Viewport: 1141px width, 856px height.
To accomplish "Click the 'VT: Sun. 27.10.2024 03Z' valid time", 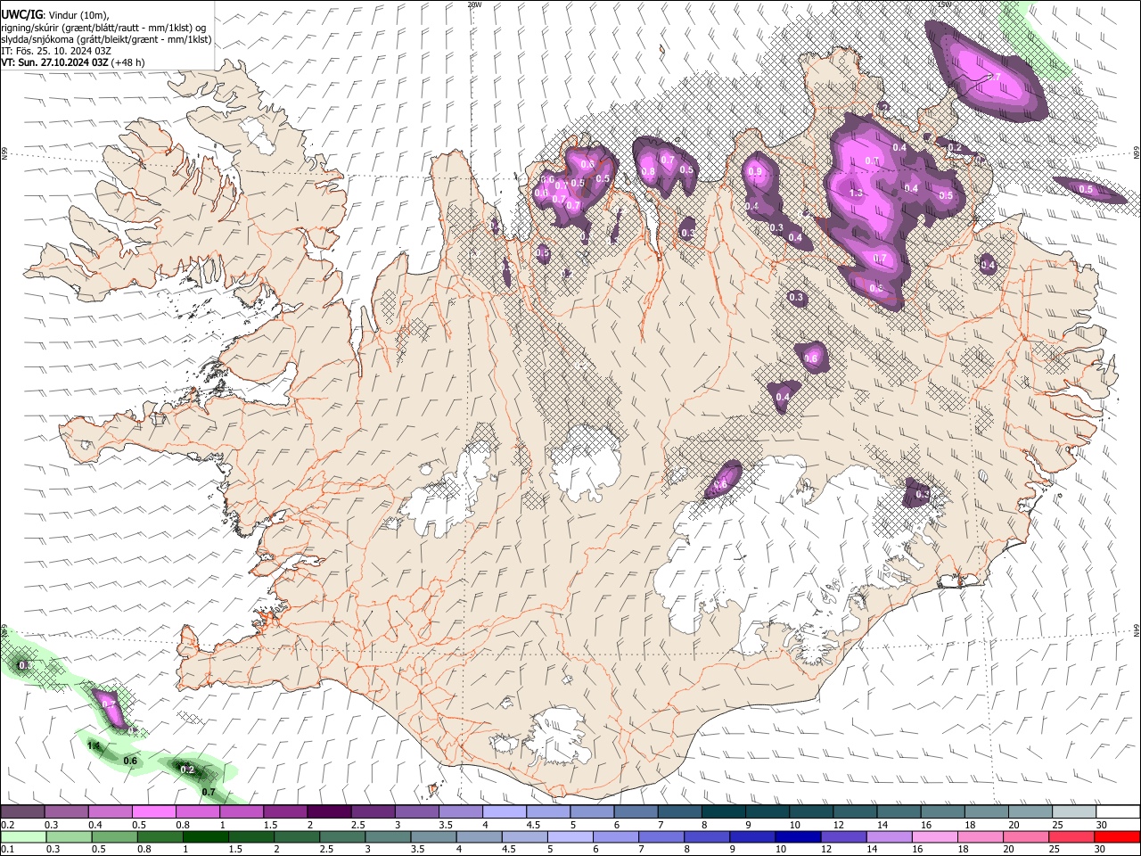I will tap(54, 62).
